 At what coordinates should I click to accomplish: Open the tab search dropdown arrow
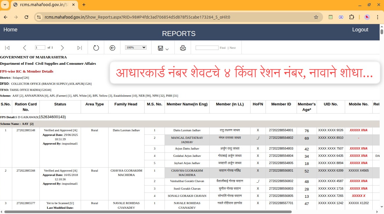pyautogui.click(x=5, y=5)
